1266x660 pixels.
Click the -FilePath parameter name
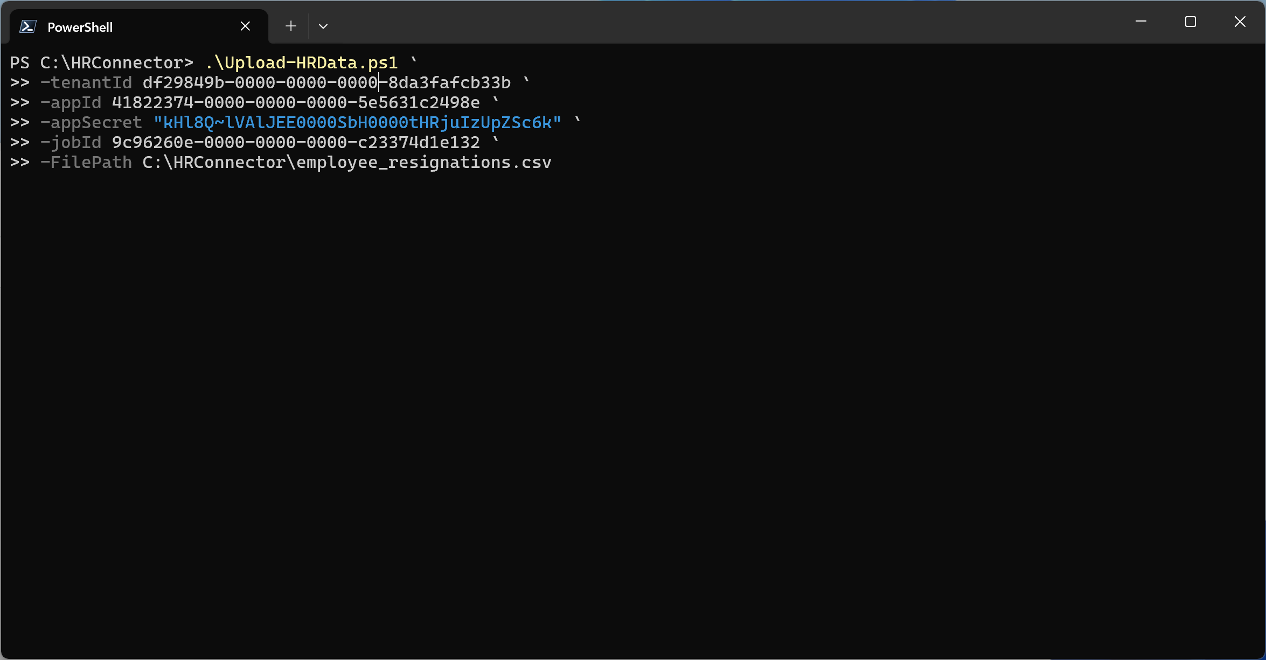point(86,163)
